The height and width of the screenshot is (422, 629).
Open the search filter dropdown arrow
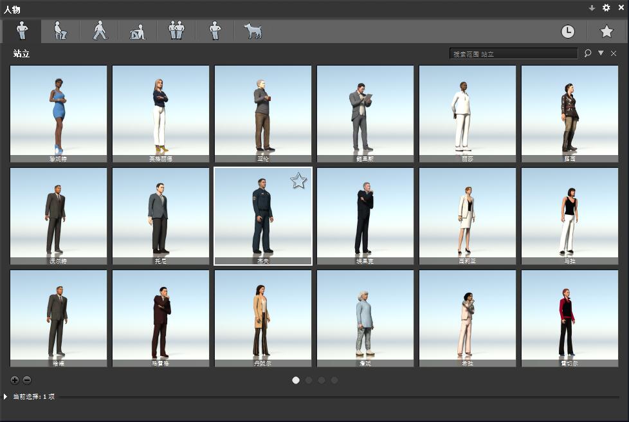601,53
